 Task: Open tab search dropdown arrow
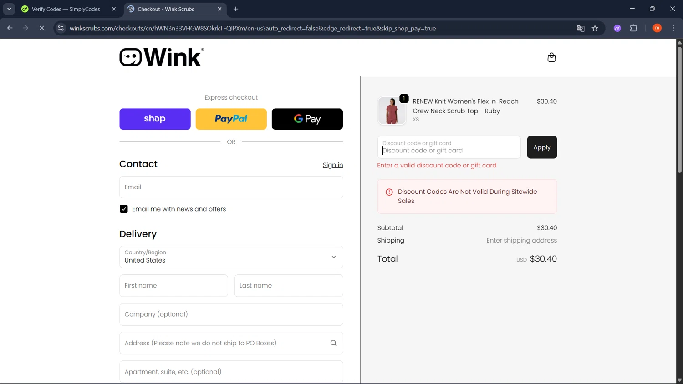coord(9,9)
